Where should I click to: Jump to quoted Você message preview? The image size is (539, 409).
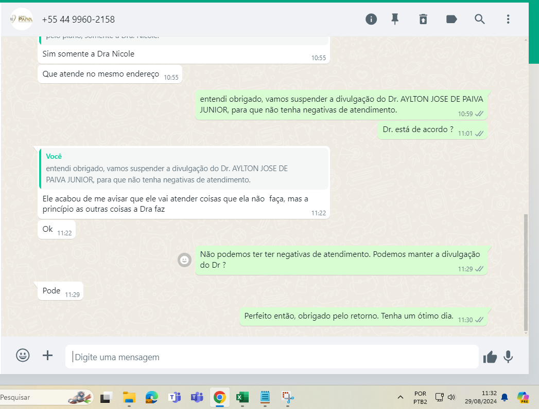[x=184, y=168]
